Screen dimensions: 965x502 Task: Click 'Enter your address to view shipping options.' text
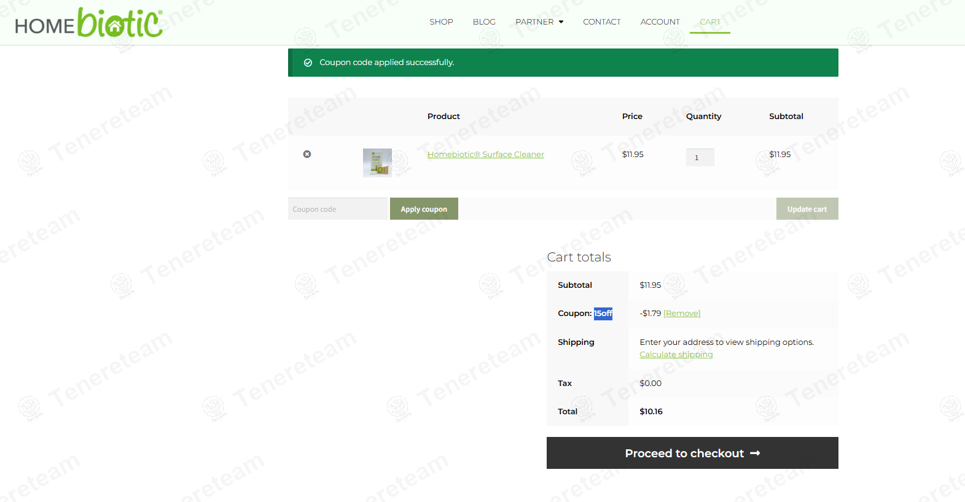tap(727, 342)
